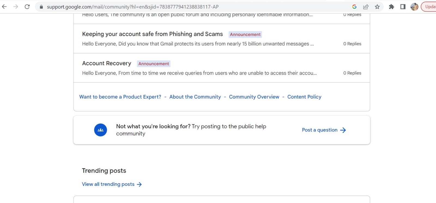Open the Chrome profile avatar
The width and height of the screenshot is (436, 203).
coord(414,7)
